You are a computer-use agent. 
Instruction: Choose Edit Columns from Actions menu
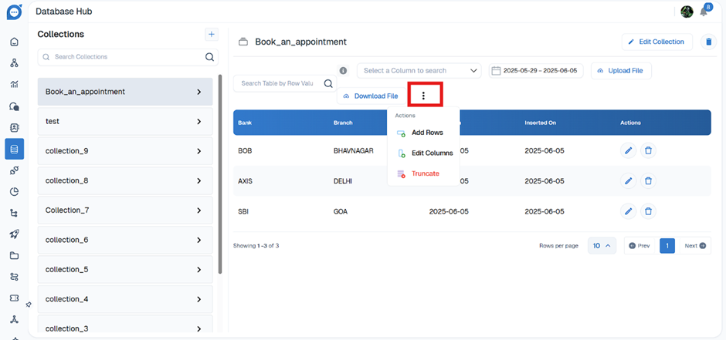tap(431, 153)
